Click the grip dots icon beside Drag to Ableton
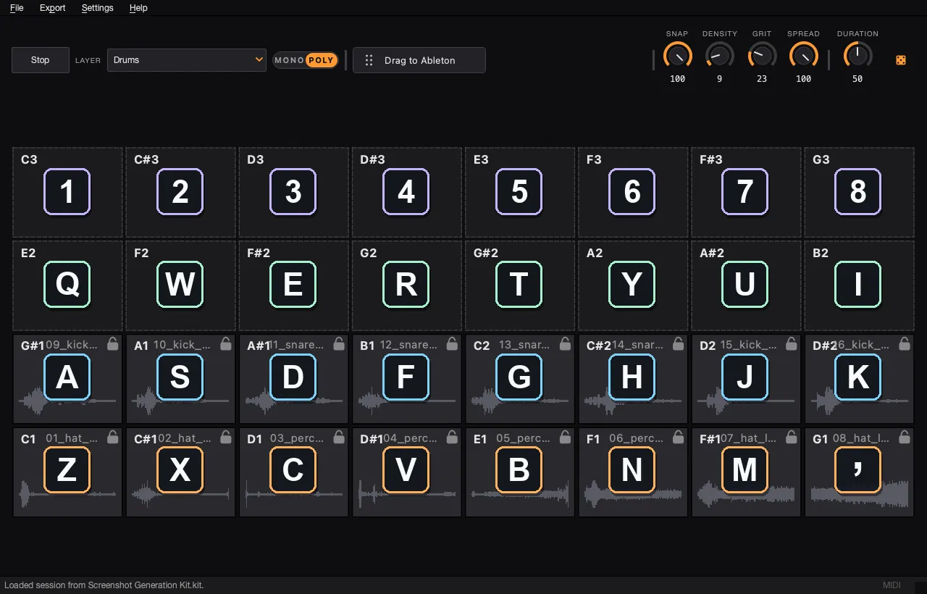 (x=369, y=60)
